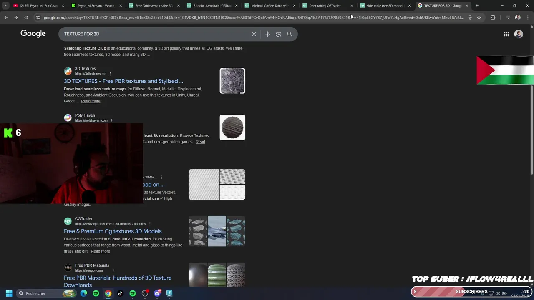This screenshot has width=534, height=300.
Task: Switch to Deer table CGTrader tab
Action: (327, 6)
